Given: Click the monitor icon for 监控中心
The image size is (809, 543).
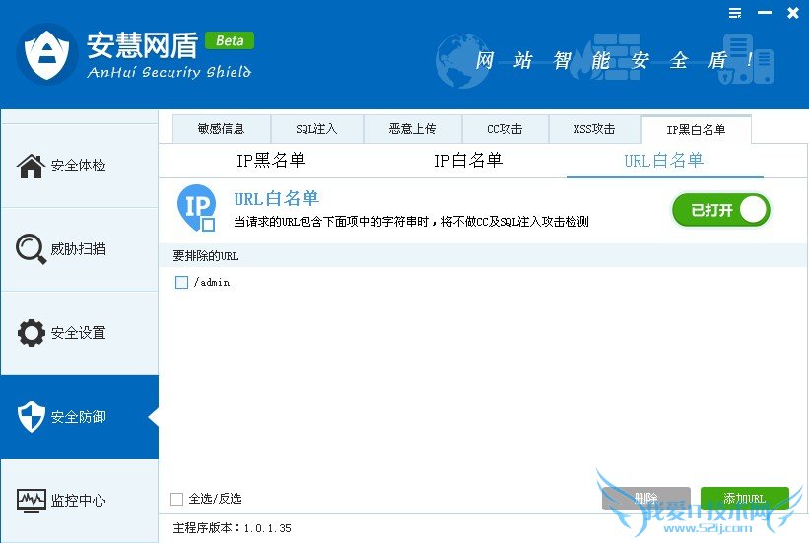Looking at the screenshot, I should point(31,501).
